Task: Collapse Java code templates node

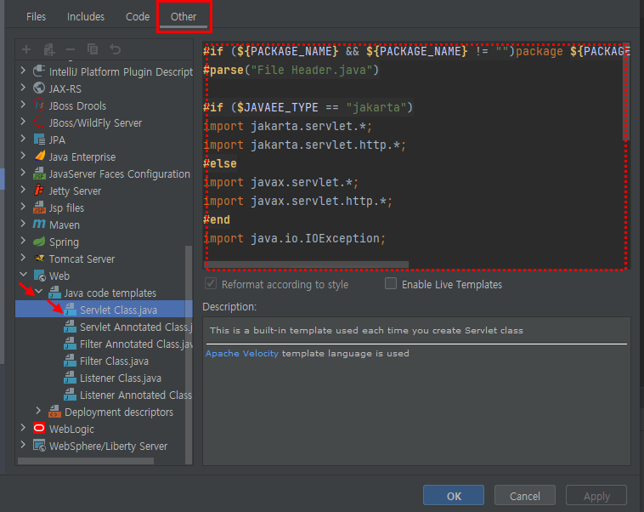Action: [x=39, y=292]
